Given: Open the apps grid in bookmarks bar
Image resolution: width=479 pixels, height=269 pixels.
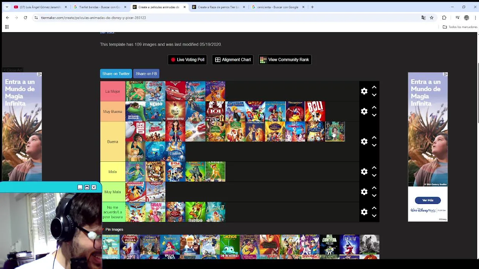Looking at the screenshot, I should tap(7, 27).
